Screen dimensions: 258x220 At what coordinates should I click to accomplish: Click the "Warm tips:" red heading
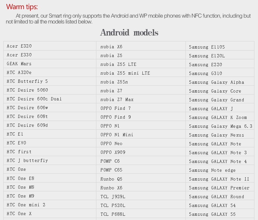pyautogui.click(x=22, y=7)
